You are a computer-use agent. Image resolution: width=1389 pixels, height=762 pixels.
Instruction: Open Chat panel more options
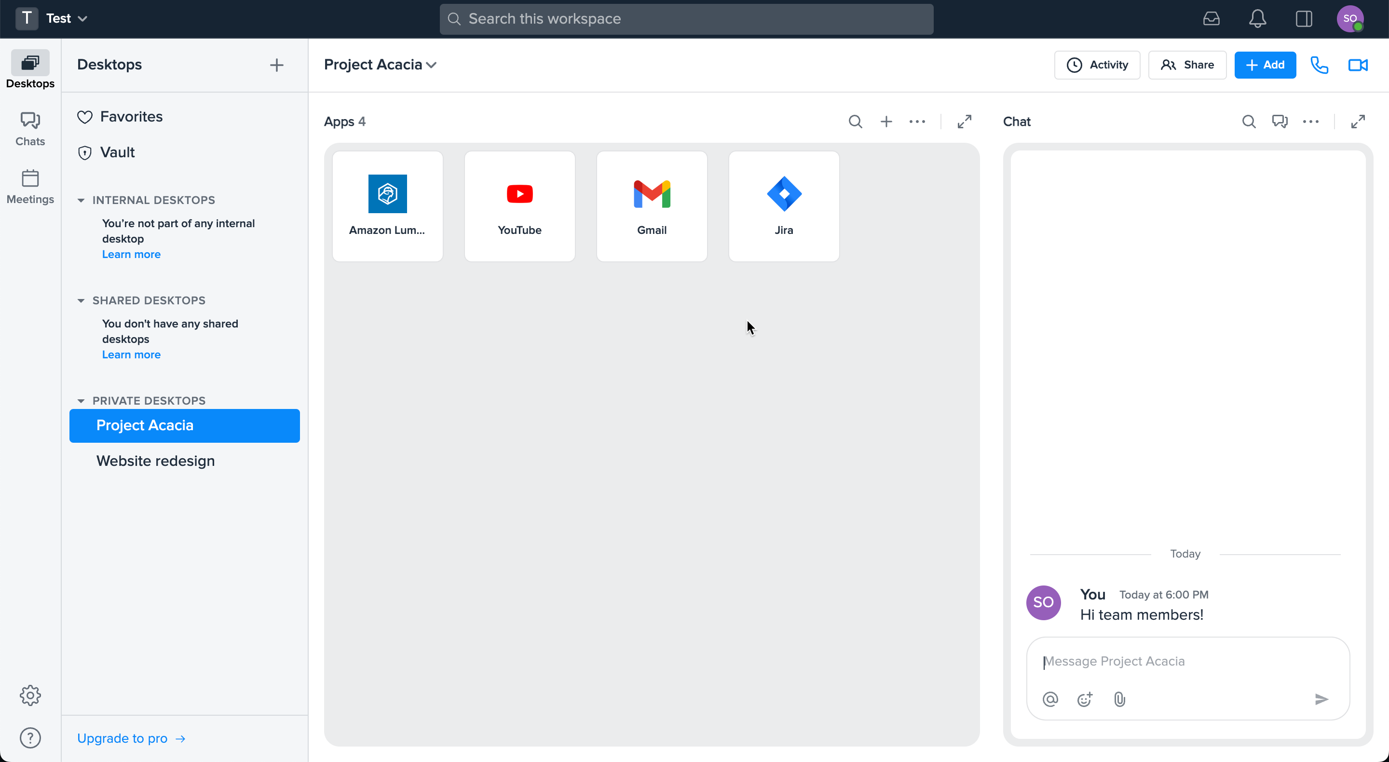[1311, 122]
